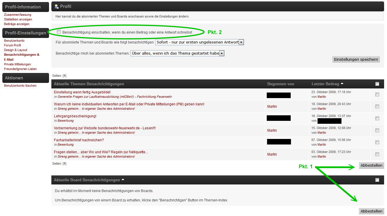Screen dimensions: 387x216
Task: Click sort arrow next to Letzter Beitrag
Action: coord(342,84)
